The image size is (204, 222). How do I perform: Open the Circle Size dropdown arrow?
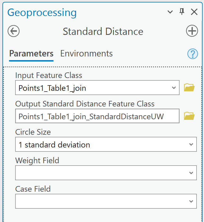191,145
